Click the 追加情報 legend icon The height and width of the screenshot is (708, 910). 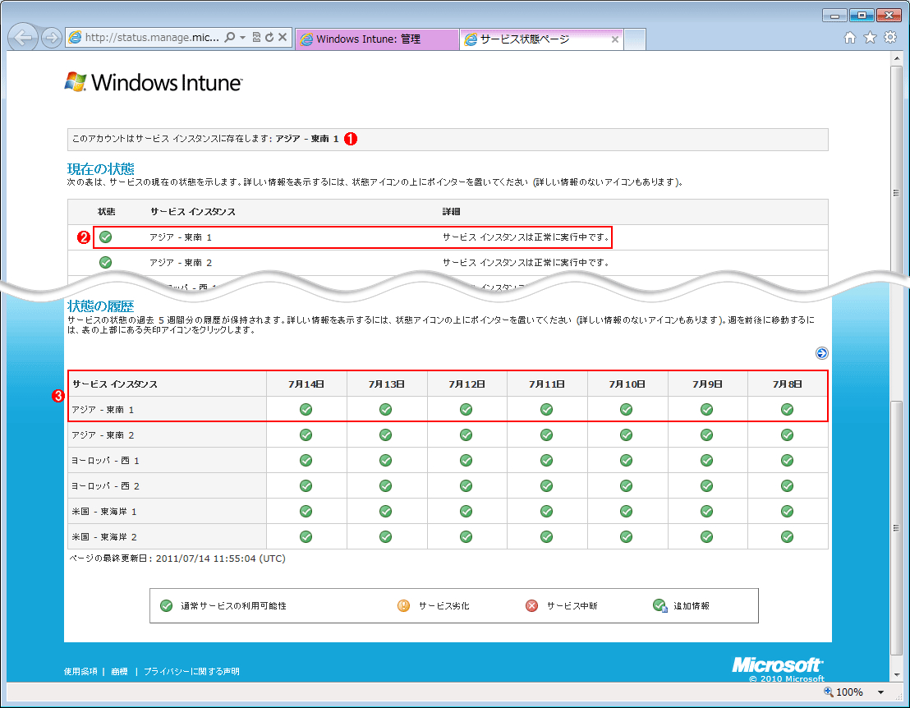[x=660, y=606]
